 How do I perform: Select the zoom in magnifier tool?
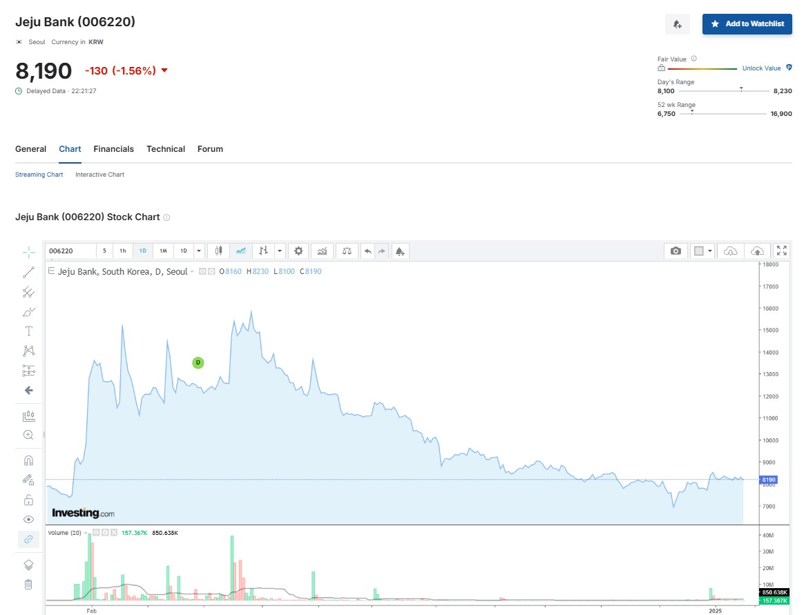coord(29,435)
